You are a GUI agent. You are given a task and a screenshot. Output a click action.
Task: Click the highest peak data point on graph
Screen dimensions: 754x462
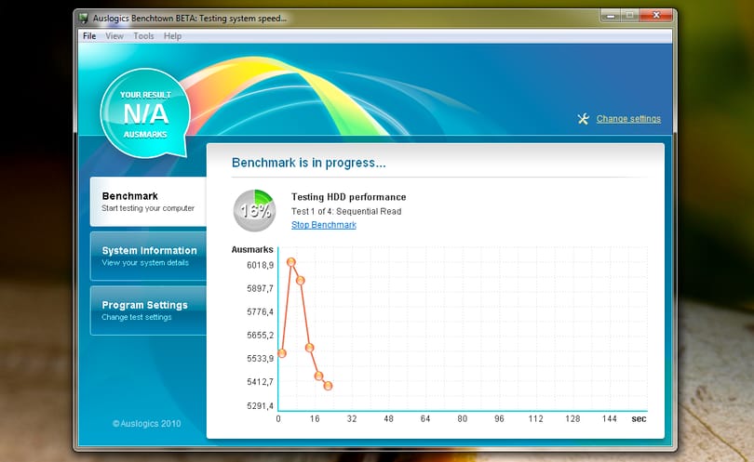click(x=291, y=262)
